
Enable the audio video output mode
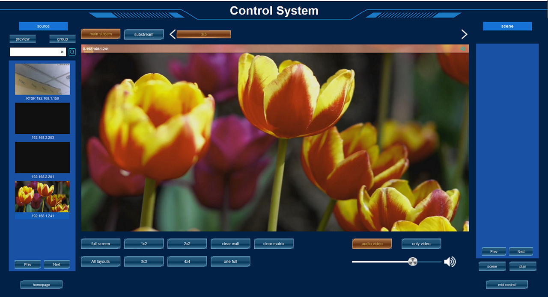click(372, 244)
